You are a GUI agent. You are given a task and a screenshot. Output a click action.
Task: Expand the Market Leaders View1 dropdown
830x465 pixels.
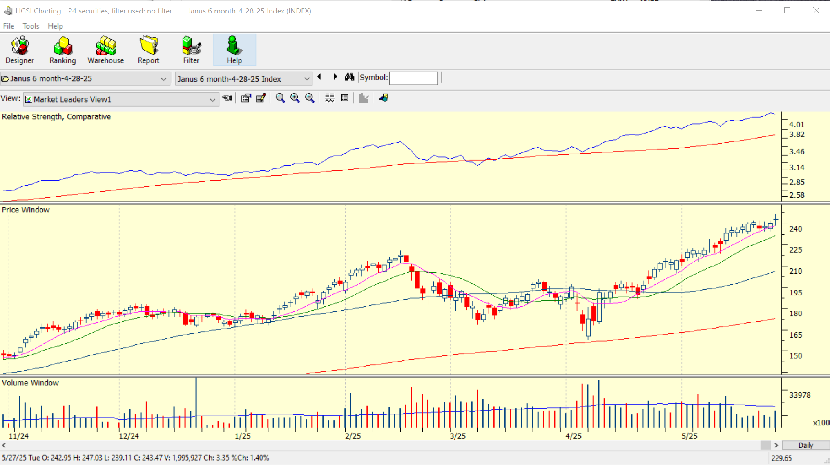pos(212,100)
